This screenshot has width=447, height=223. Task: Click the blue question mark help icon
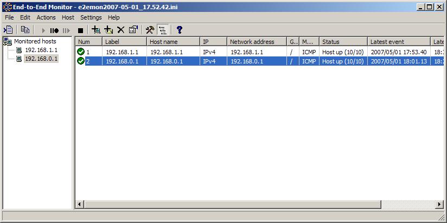click(180, 30)
